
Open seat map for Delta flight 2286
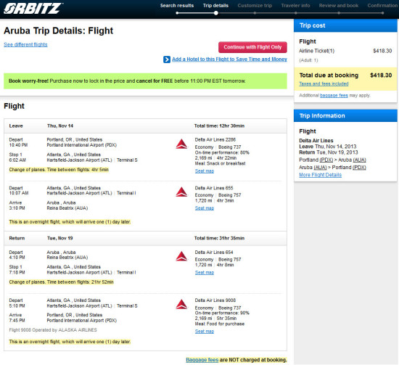(x=205, y=171)
